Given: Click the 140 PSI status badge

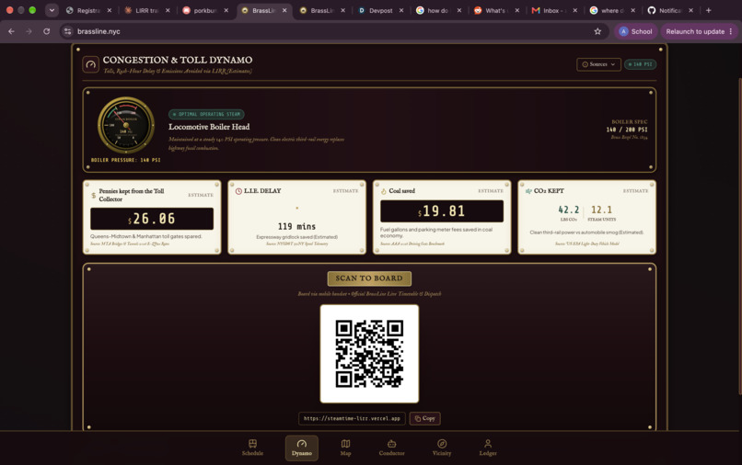Looking at the screenshot, I should pyautogui.click(x=640, y=64).
